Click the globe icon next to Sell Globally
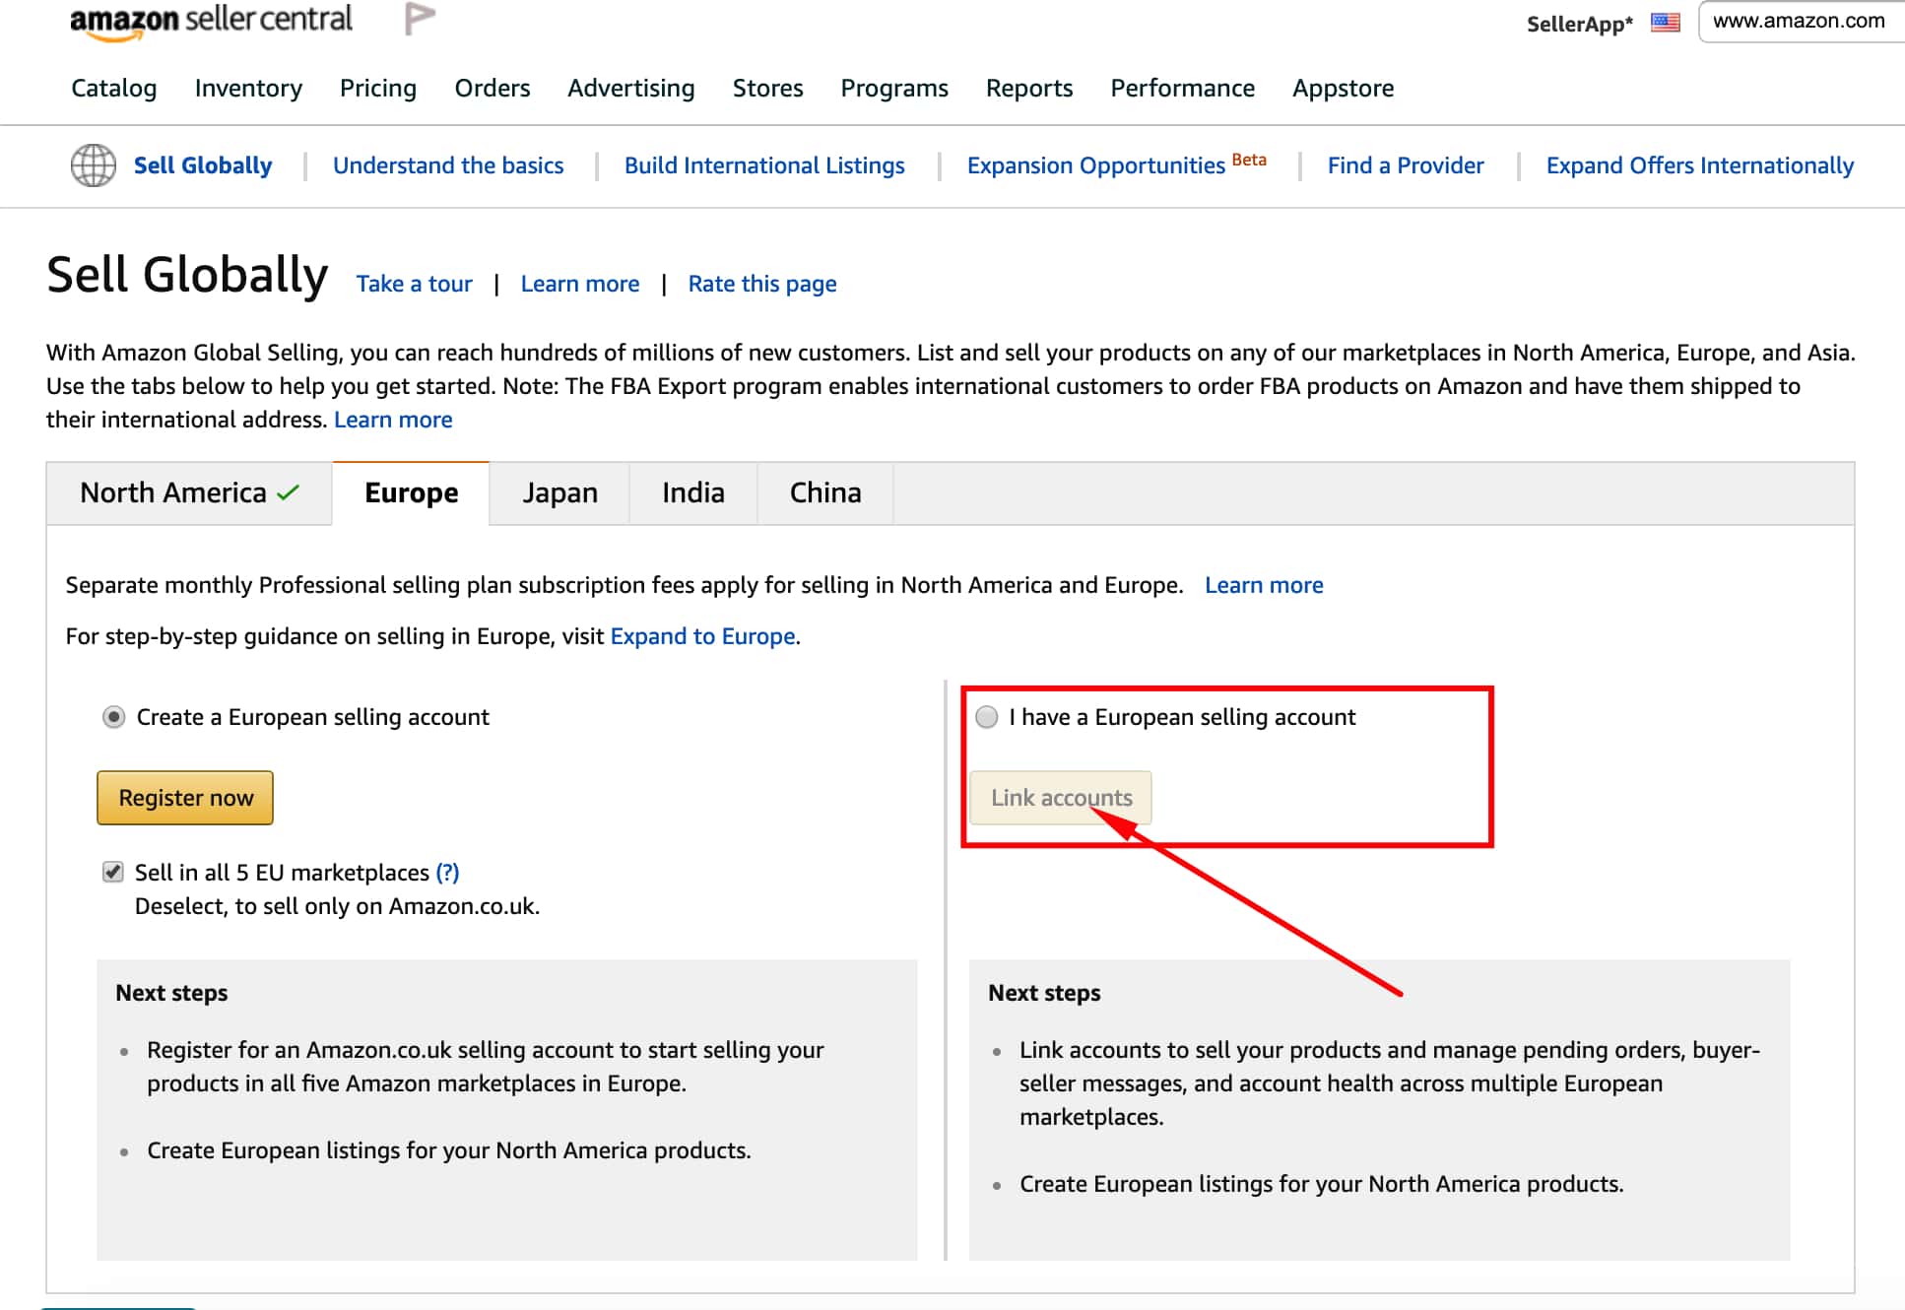Image resolution: width=1905 pixels, height=1310 pixels. [x=95, y=164]
